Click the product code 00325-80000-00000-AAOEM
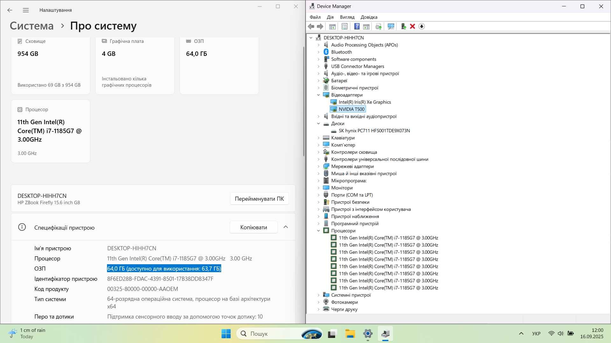Viewport: 611px width, 343px height. click(x=143, y=289)
